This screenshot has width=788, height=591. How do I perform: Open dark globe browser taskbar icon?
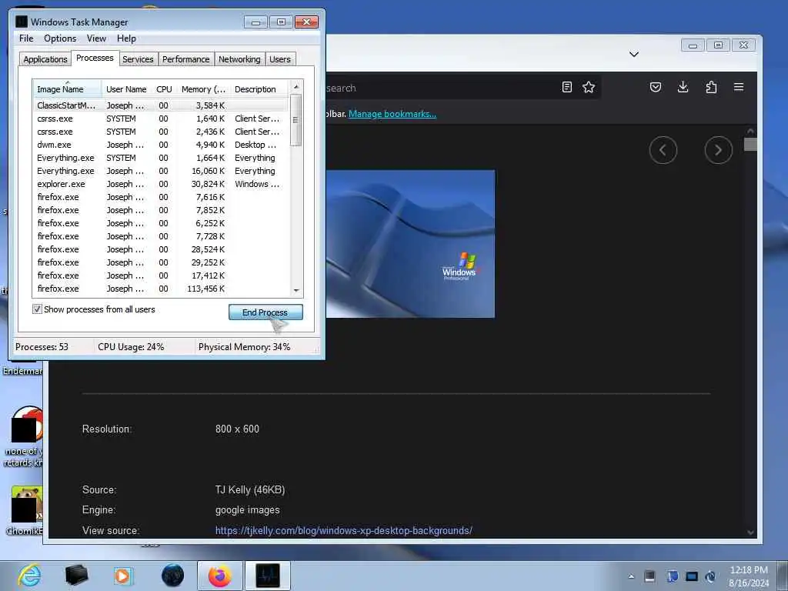172,576
